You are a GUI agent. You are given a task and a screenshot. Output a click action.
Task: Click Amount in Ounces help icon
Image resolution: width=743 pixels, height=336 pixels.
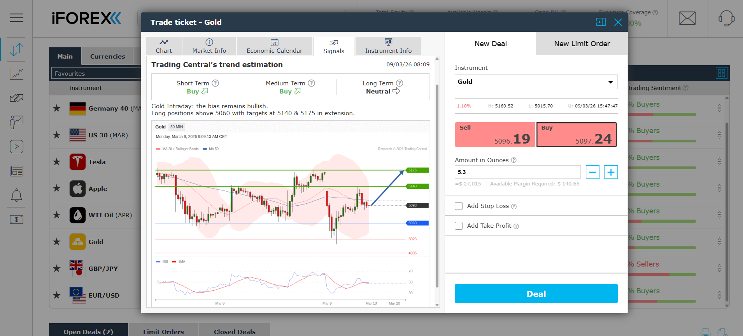(513, 160)
